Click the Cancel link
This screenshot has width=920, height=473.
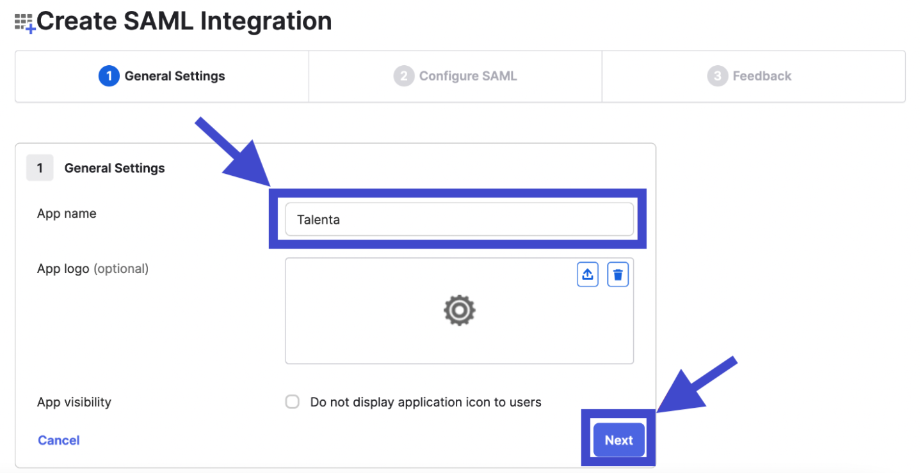tap(59, 440)
